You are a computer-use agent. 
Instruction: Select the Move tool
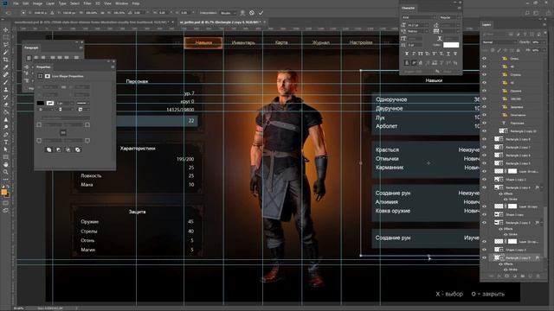click(6, 30)
